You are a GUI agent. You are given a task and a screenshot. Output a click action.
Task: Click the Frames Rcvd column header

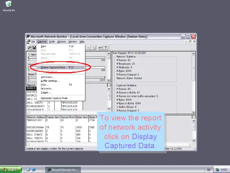click(x=68, y=117)
